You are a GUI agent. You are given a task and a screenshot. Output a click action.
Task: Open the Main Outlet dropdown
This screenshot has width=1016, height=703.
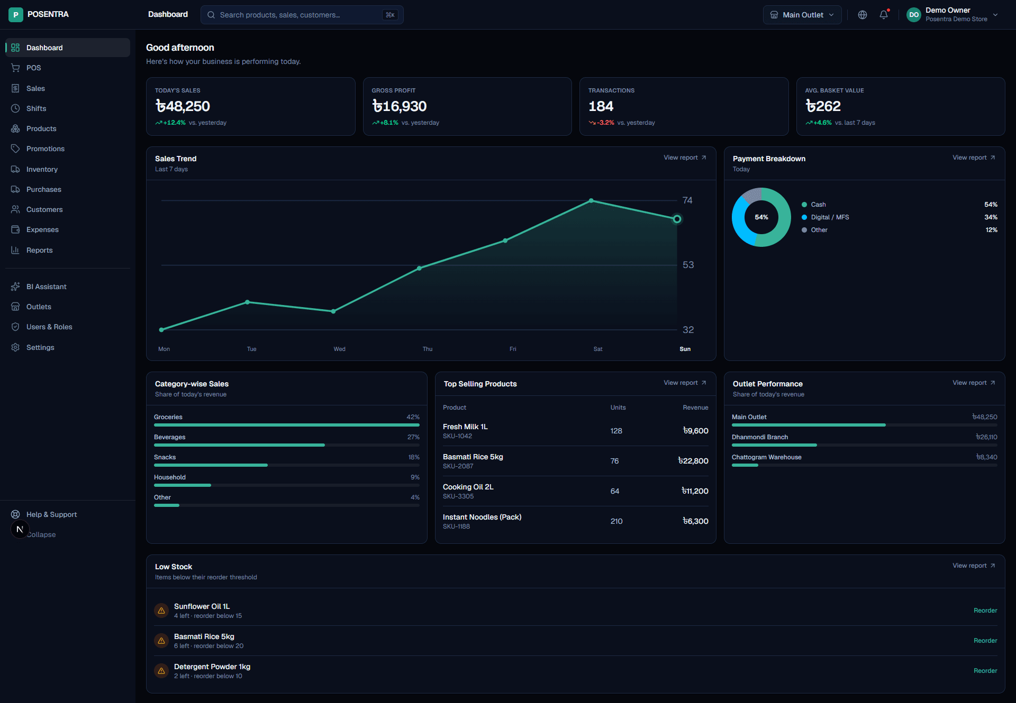(802, 15)
